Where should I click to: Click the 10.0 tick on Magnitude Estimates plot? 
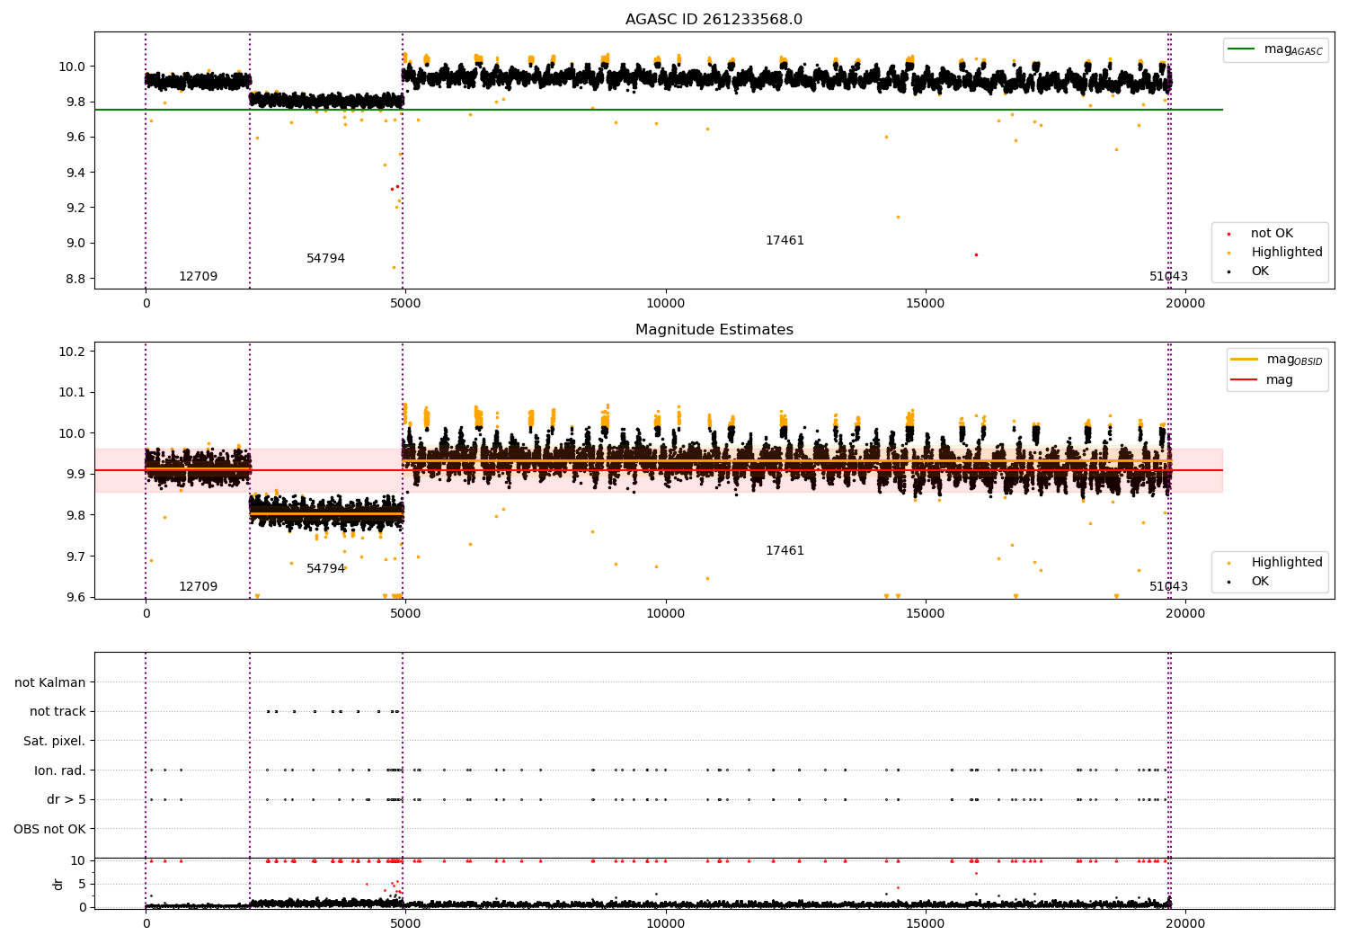71,433
